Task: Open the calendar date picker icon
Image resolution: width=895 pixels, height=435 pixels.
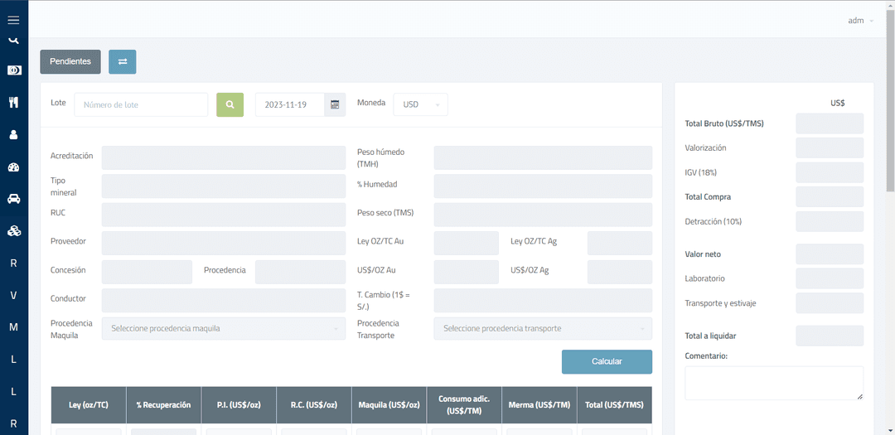Action: tap(335, 104)
